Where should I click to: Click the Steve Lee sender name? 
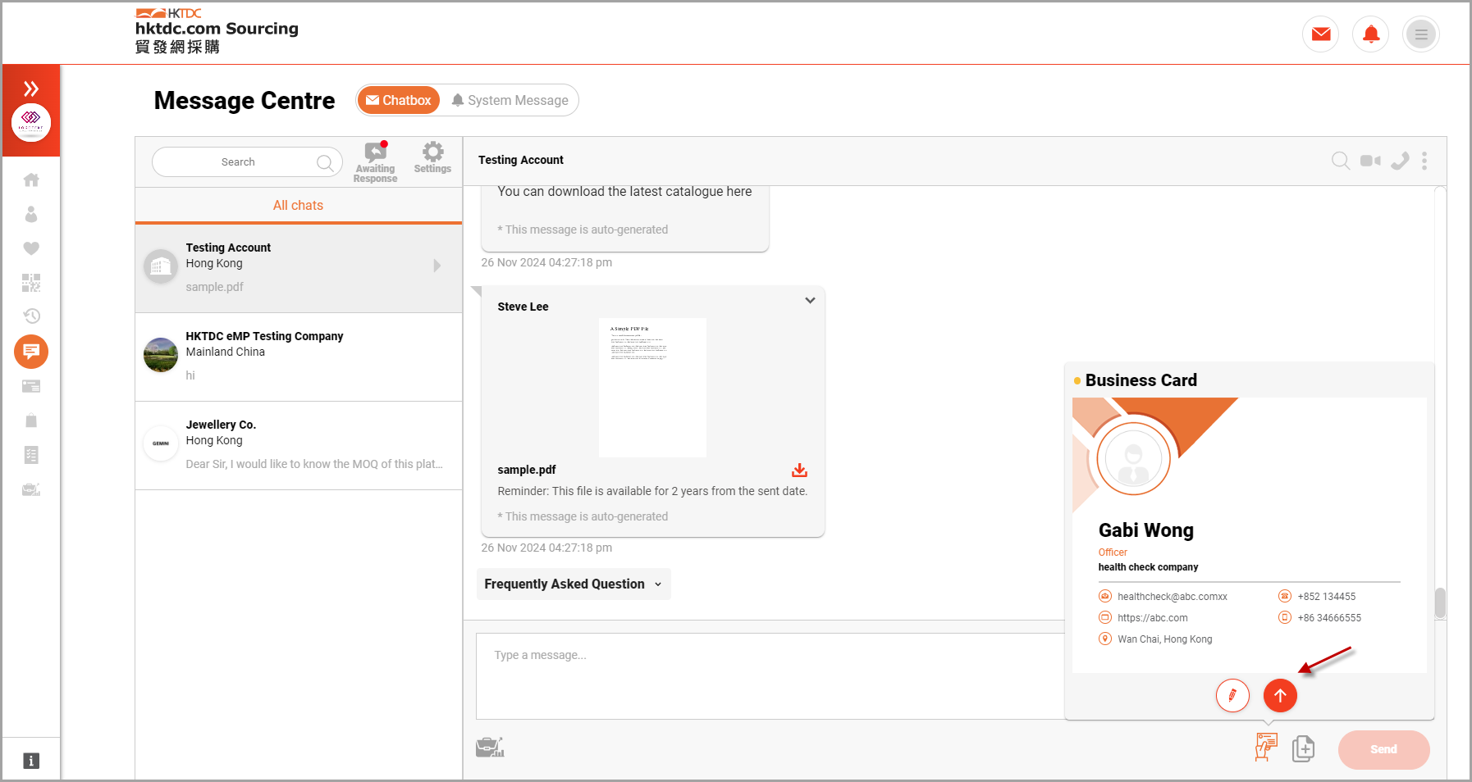tap(523, 307)
